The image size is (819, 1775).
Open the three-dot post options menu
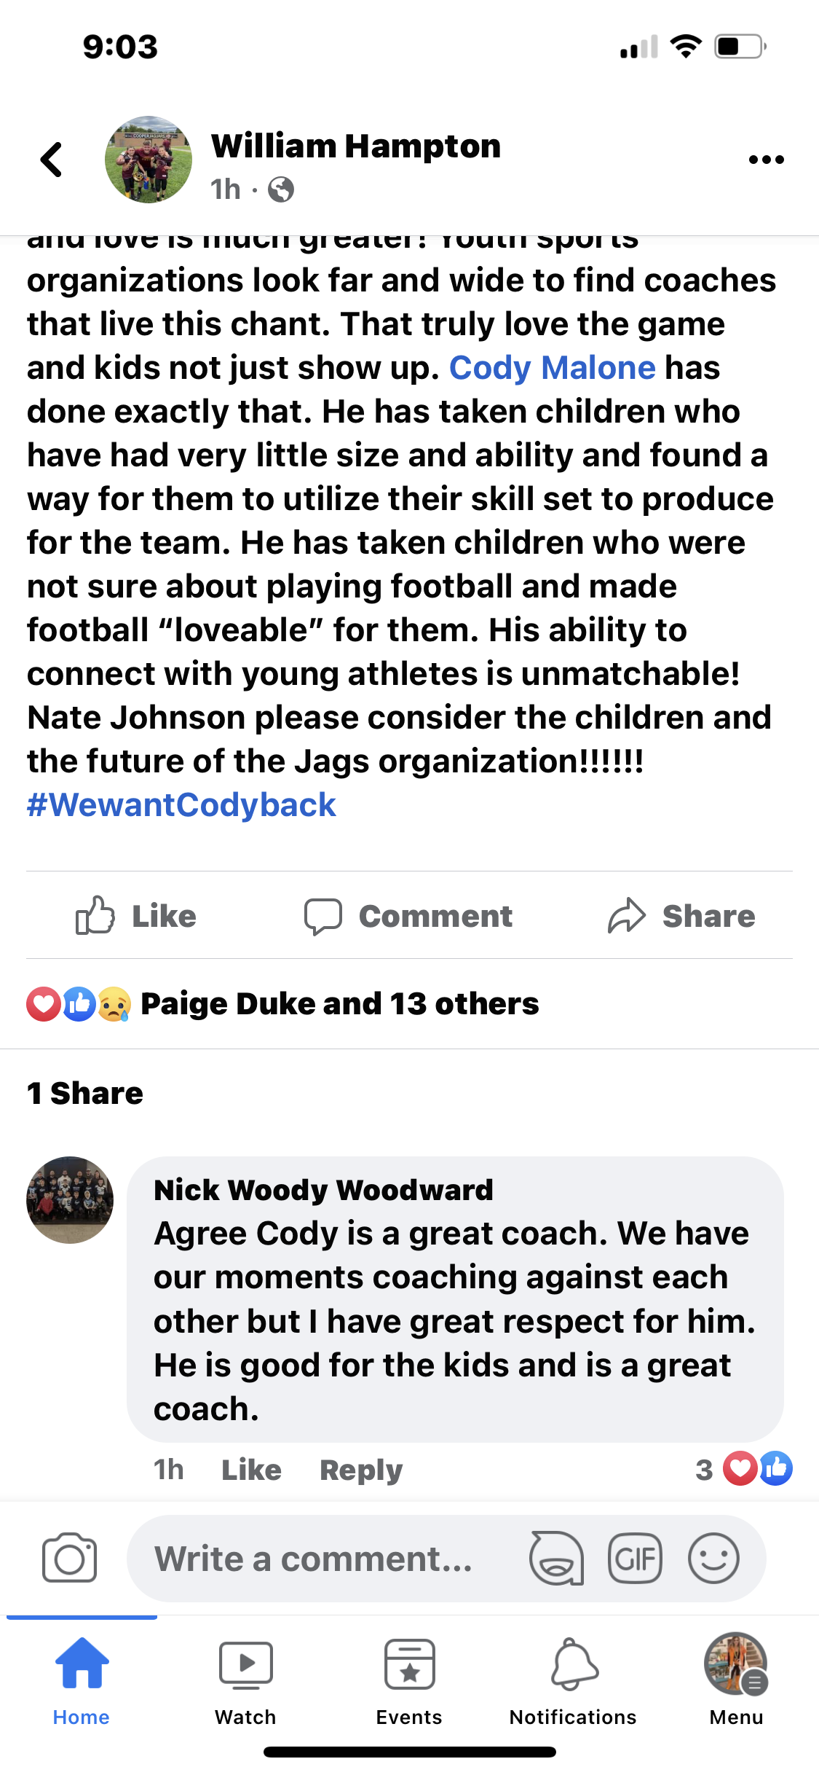click(766, 160)
